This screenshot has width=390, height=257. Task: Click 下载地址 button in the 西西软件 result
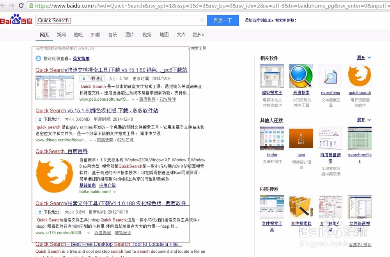coord(48,212)
